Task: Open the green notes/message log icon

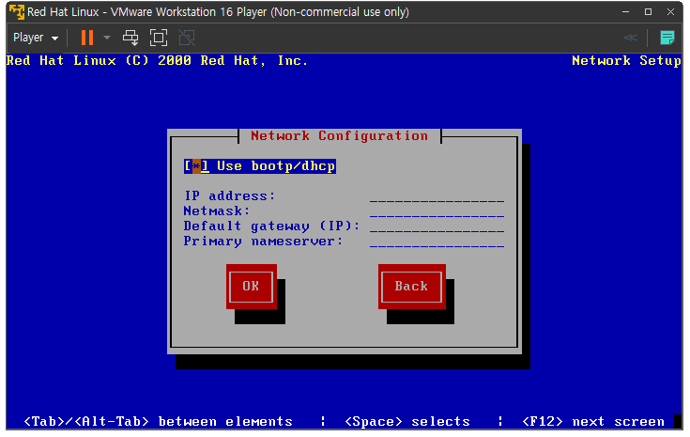Action: point(667,38)
